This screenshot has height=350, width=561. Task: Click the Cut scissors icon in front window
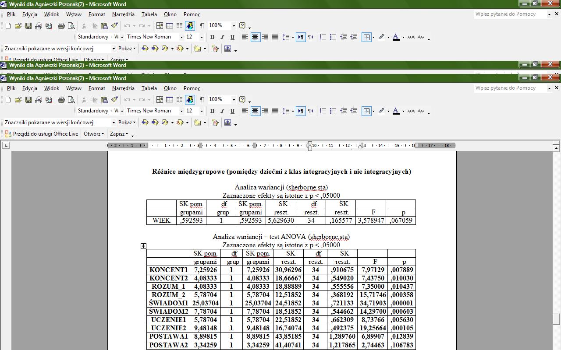tap(84, 100)
